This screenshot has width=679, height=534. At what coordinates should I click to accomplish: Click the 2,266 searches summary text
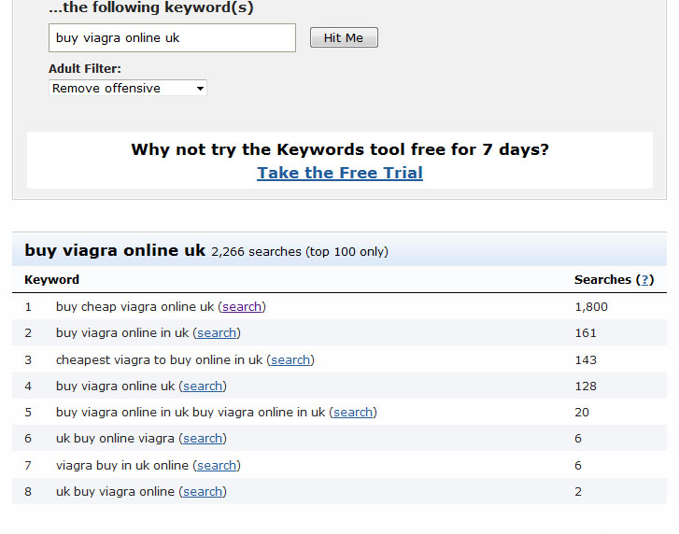(x=300, y=252)
